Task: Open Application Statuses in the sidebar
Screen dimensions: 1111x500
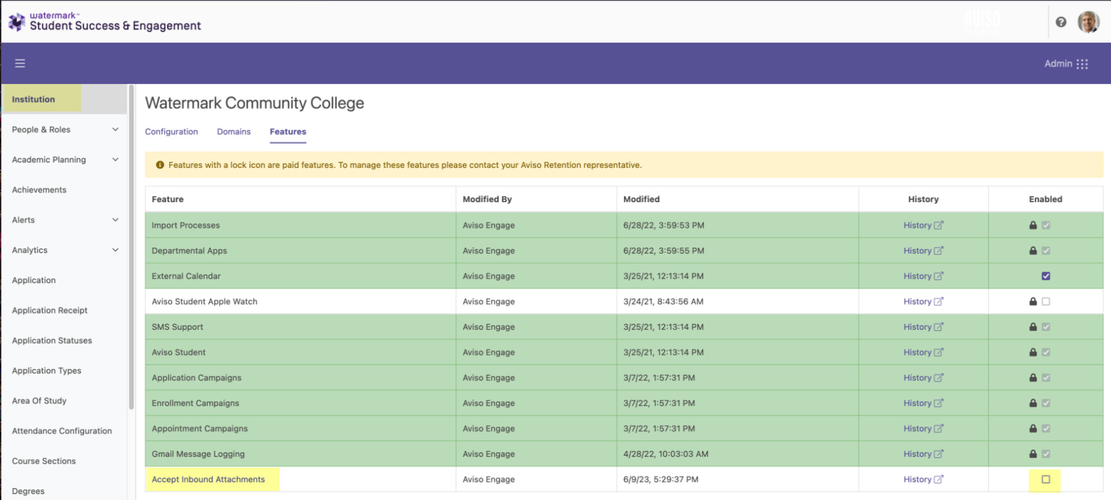Action: tap(52, 341)
